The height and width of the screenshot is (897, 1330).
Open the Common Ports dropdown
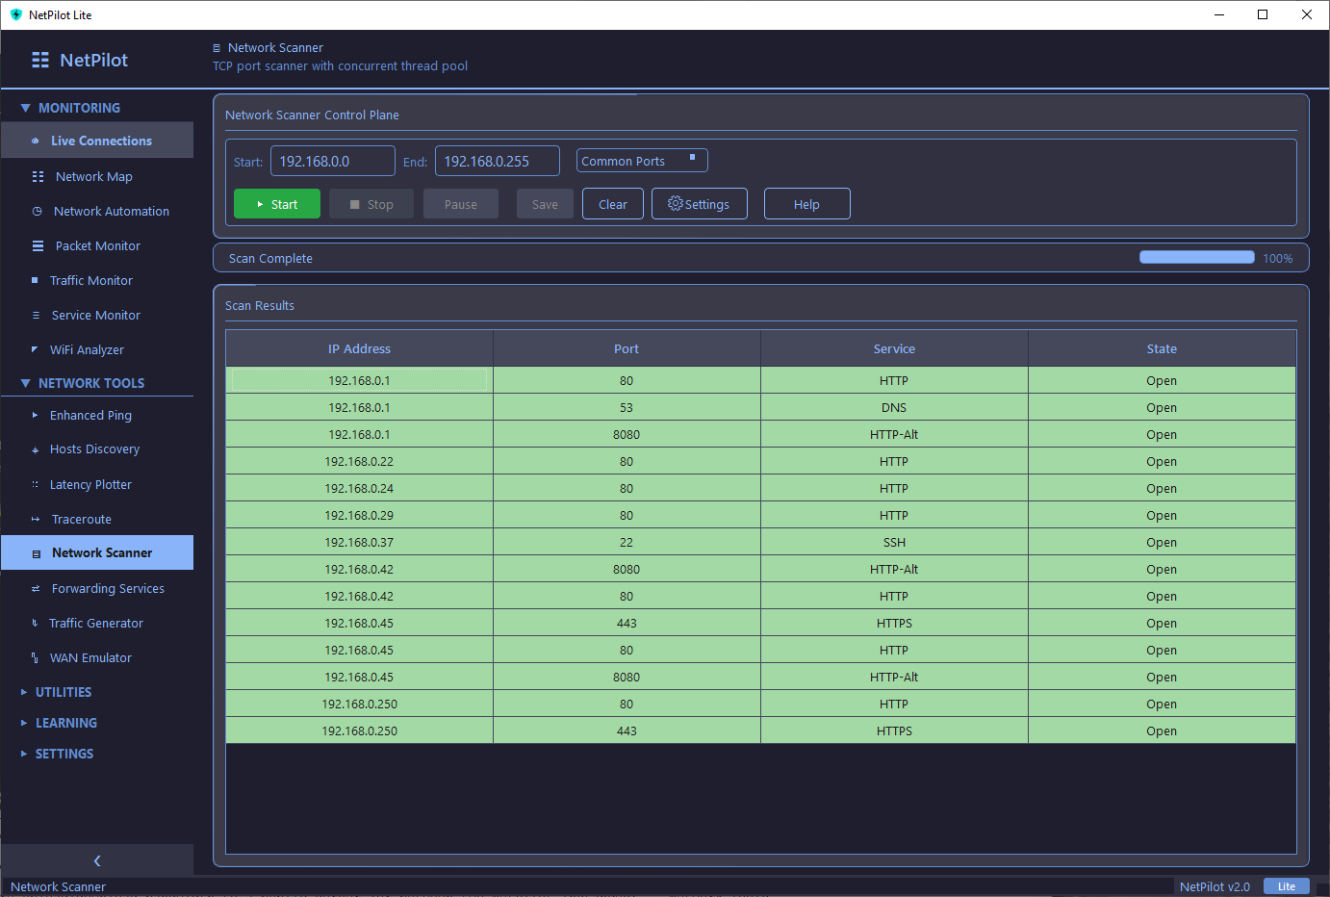click(641, 160)
